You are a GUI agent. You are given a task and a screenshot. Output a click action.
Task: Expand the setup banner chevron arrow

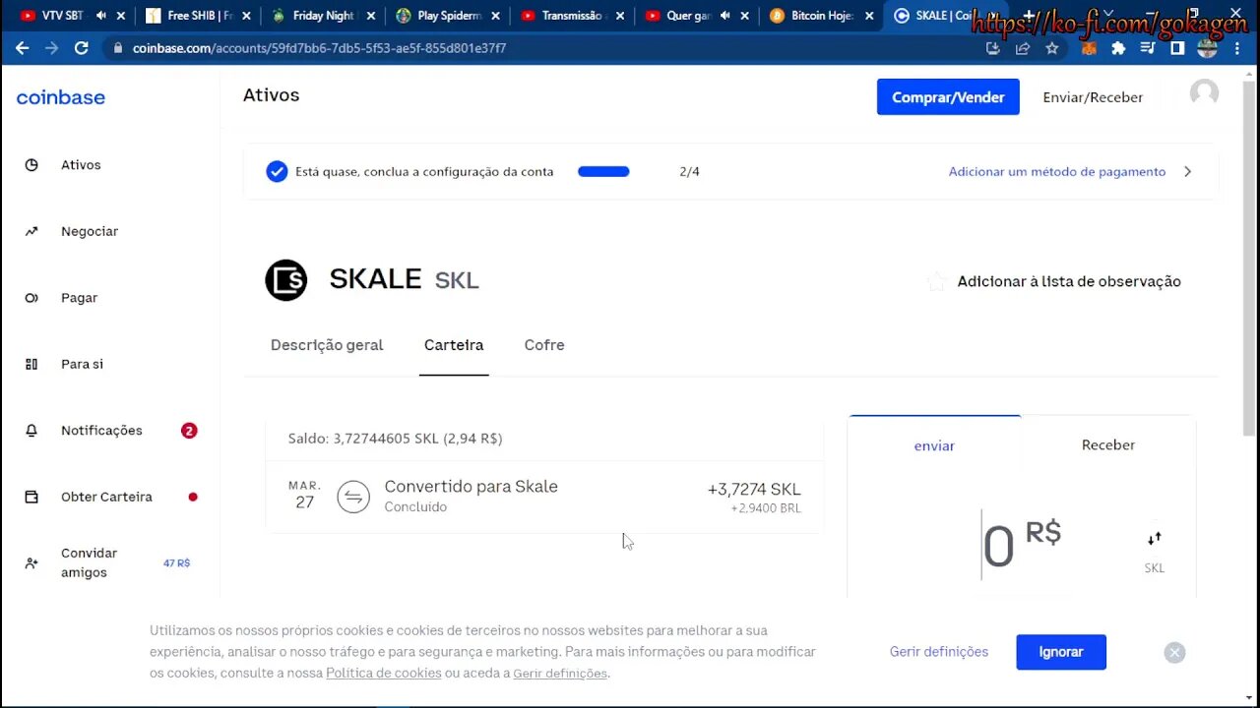(1188, 171)
